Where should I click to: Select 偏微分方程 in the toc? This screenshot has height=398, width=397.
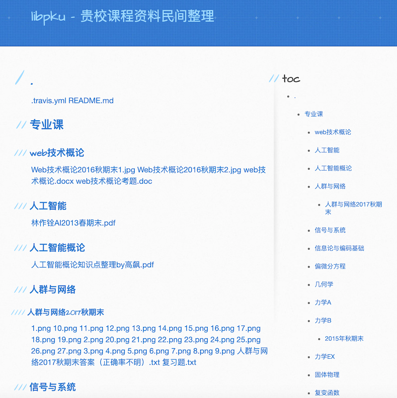click(x=330, y=266)
